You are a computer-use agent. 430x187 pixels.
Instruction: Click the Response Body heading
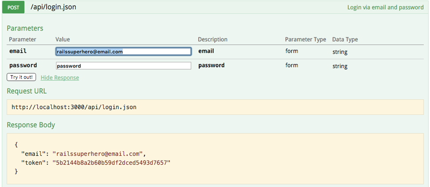[x=31, y=125]
